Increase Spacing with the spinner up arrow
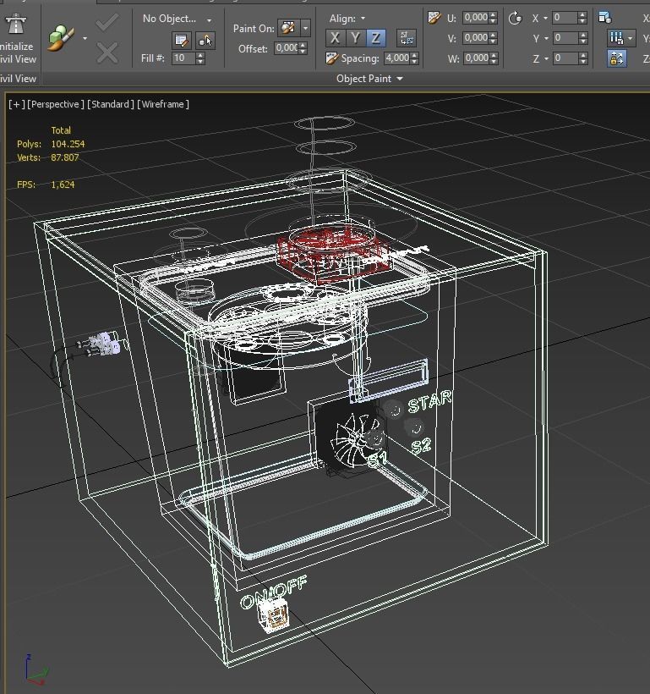650x694 pixels. click(x=414, y=55)
